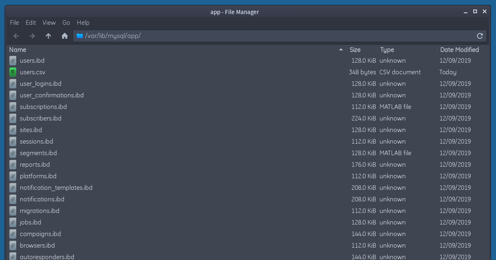Sort files by the Type column

pos(386,50)
